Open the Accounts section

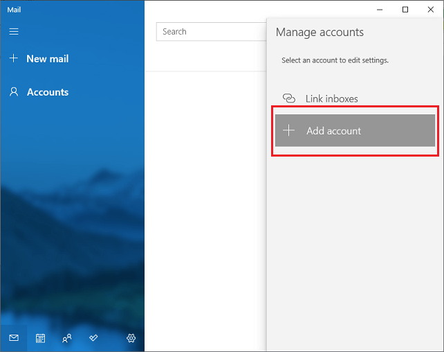[x=39, y=92]
